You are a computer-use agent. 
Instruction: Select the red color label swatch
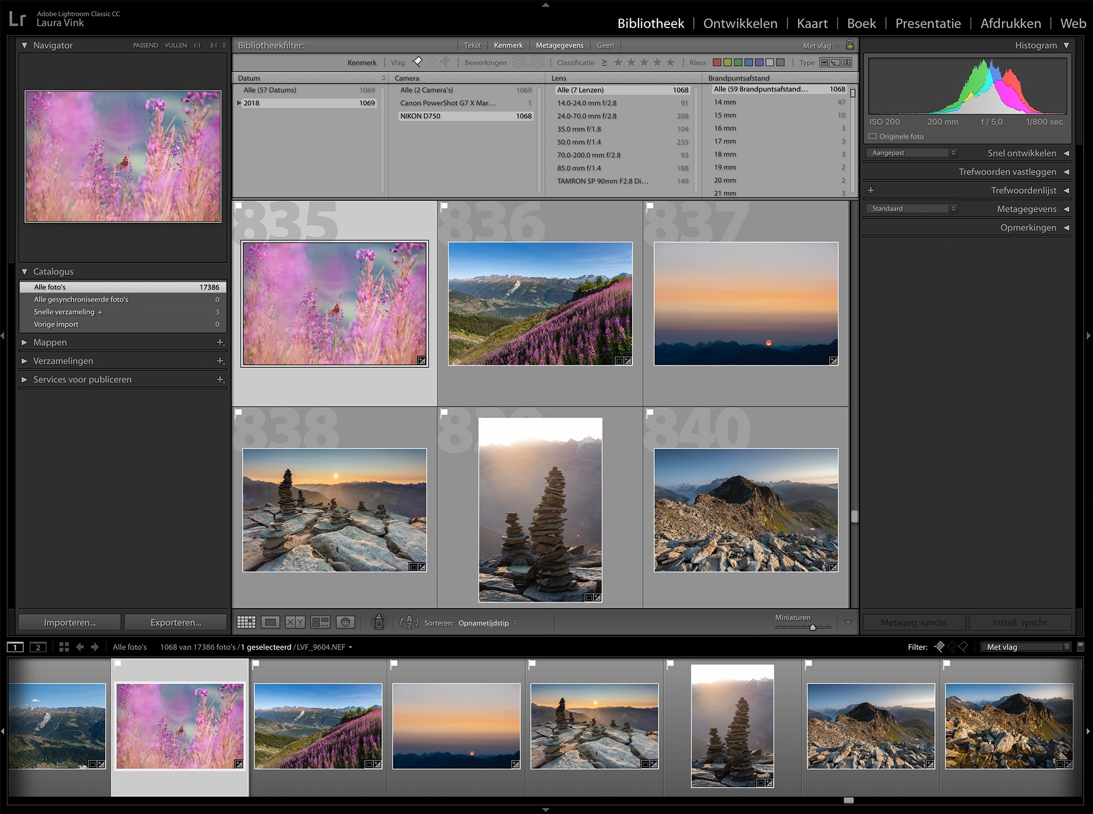point(717,62)
